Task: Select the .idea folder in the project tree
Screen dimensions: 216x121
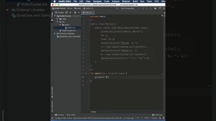Action: point(63,19)
